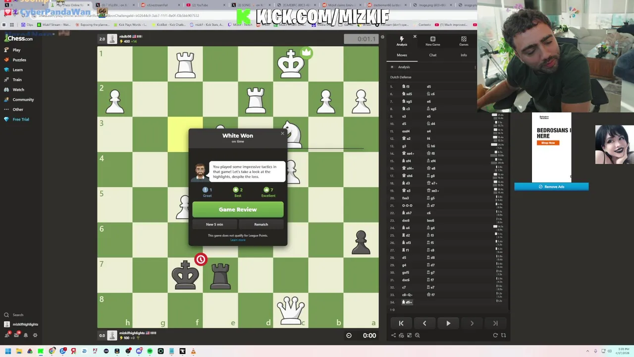Open the Analysis tab with lightning icon

click(x=402, y=41)
